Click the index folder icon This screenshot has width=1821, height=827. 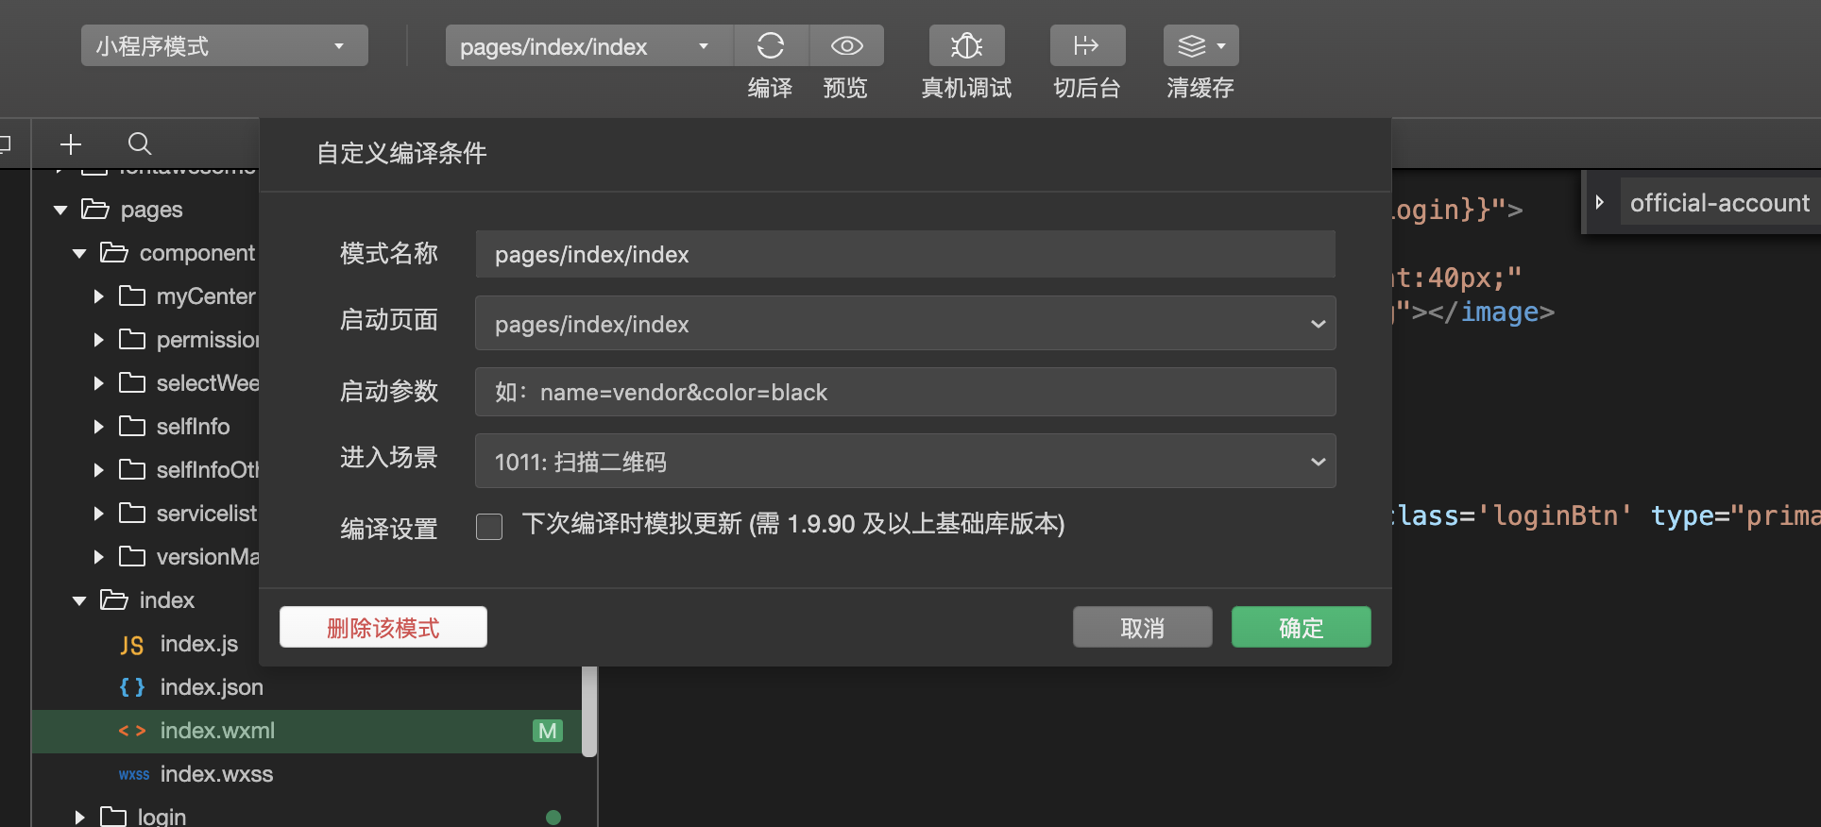(x=113, y=599)
